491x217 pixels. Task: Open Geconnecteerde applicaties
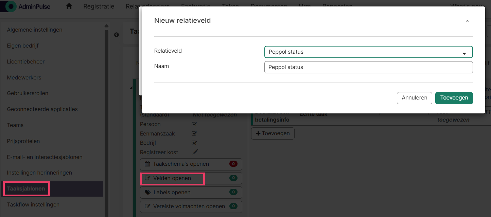[42, 109]
